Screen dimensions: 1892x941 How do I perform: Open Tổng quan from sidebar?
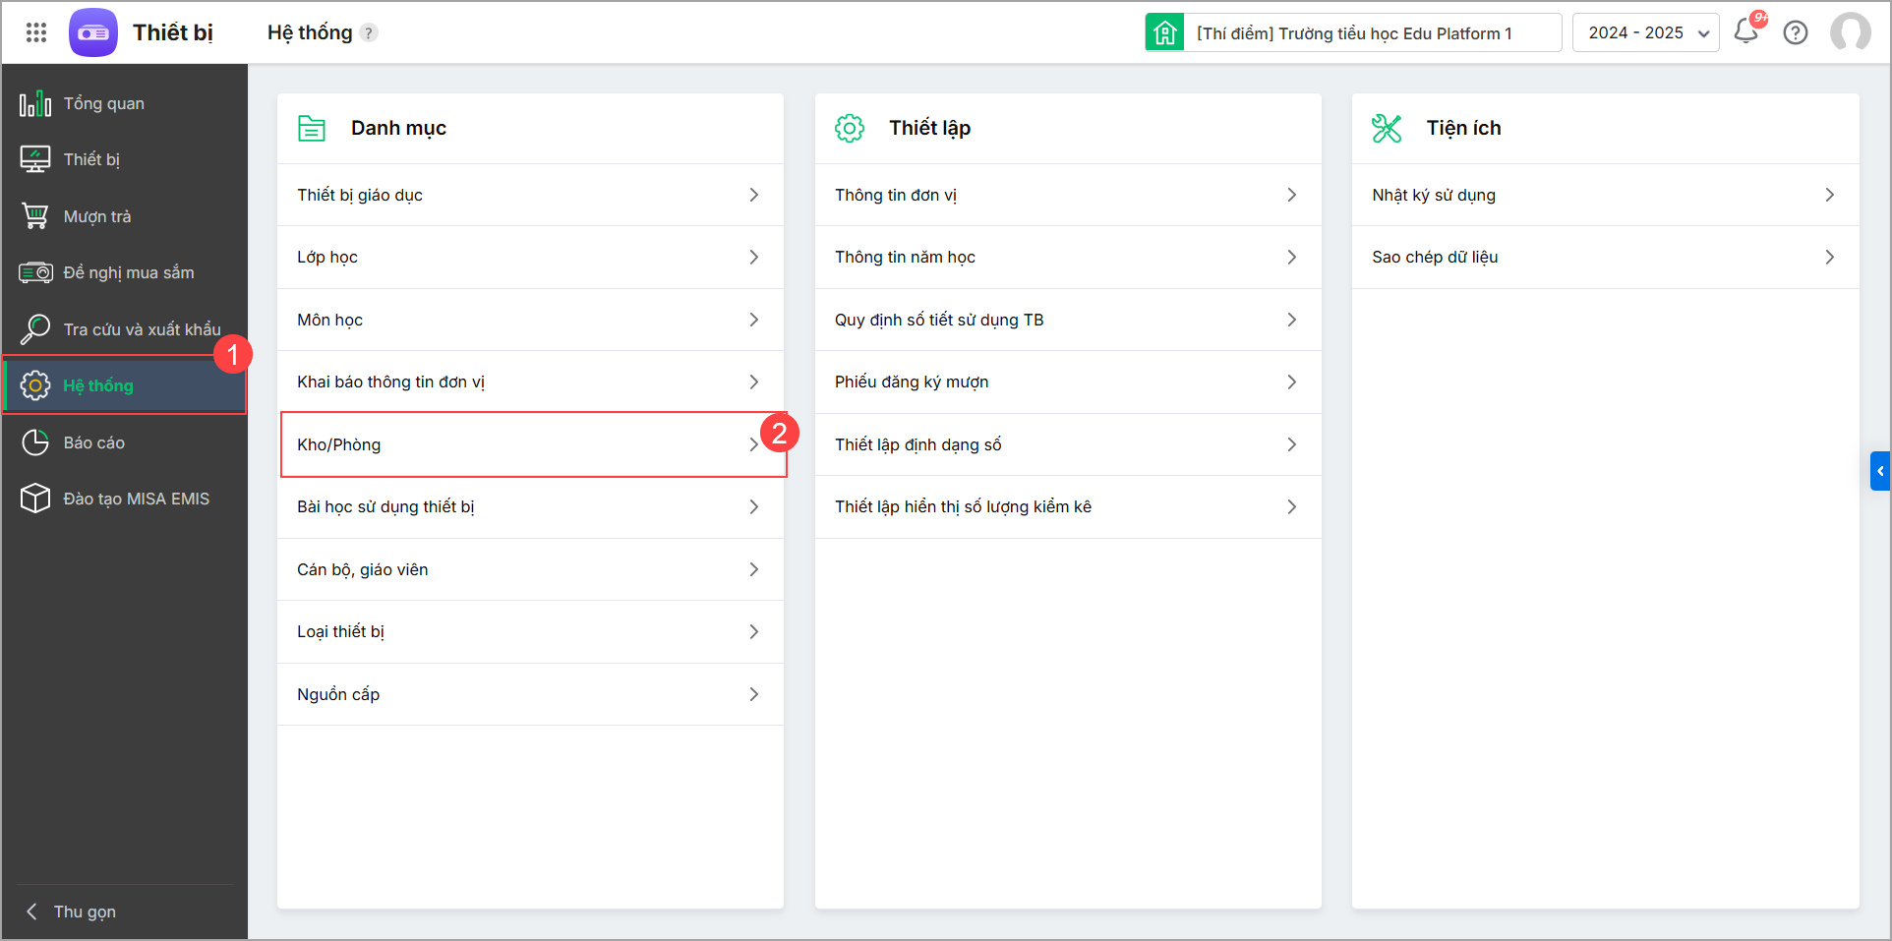coord(103,103)
